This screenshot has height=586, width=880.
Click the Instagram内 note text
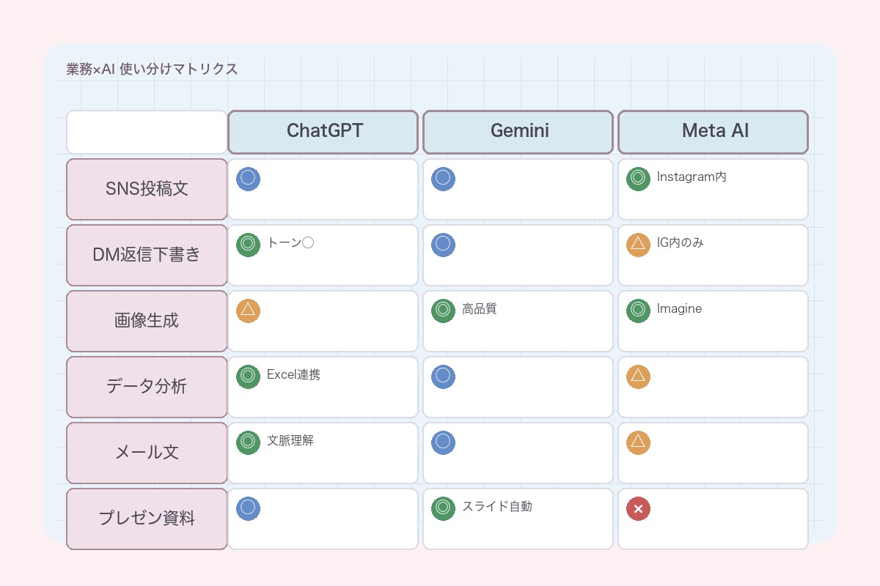tap(692, 177)
